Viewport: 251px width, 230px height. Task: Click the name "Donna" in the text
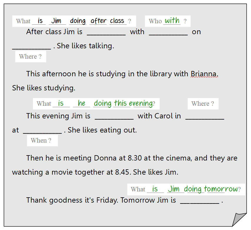point(105,158)
